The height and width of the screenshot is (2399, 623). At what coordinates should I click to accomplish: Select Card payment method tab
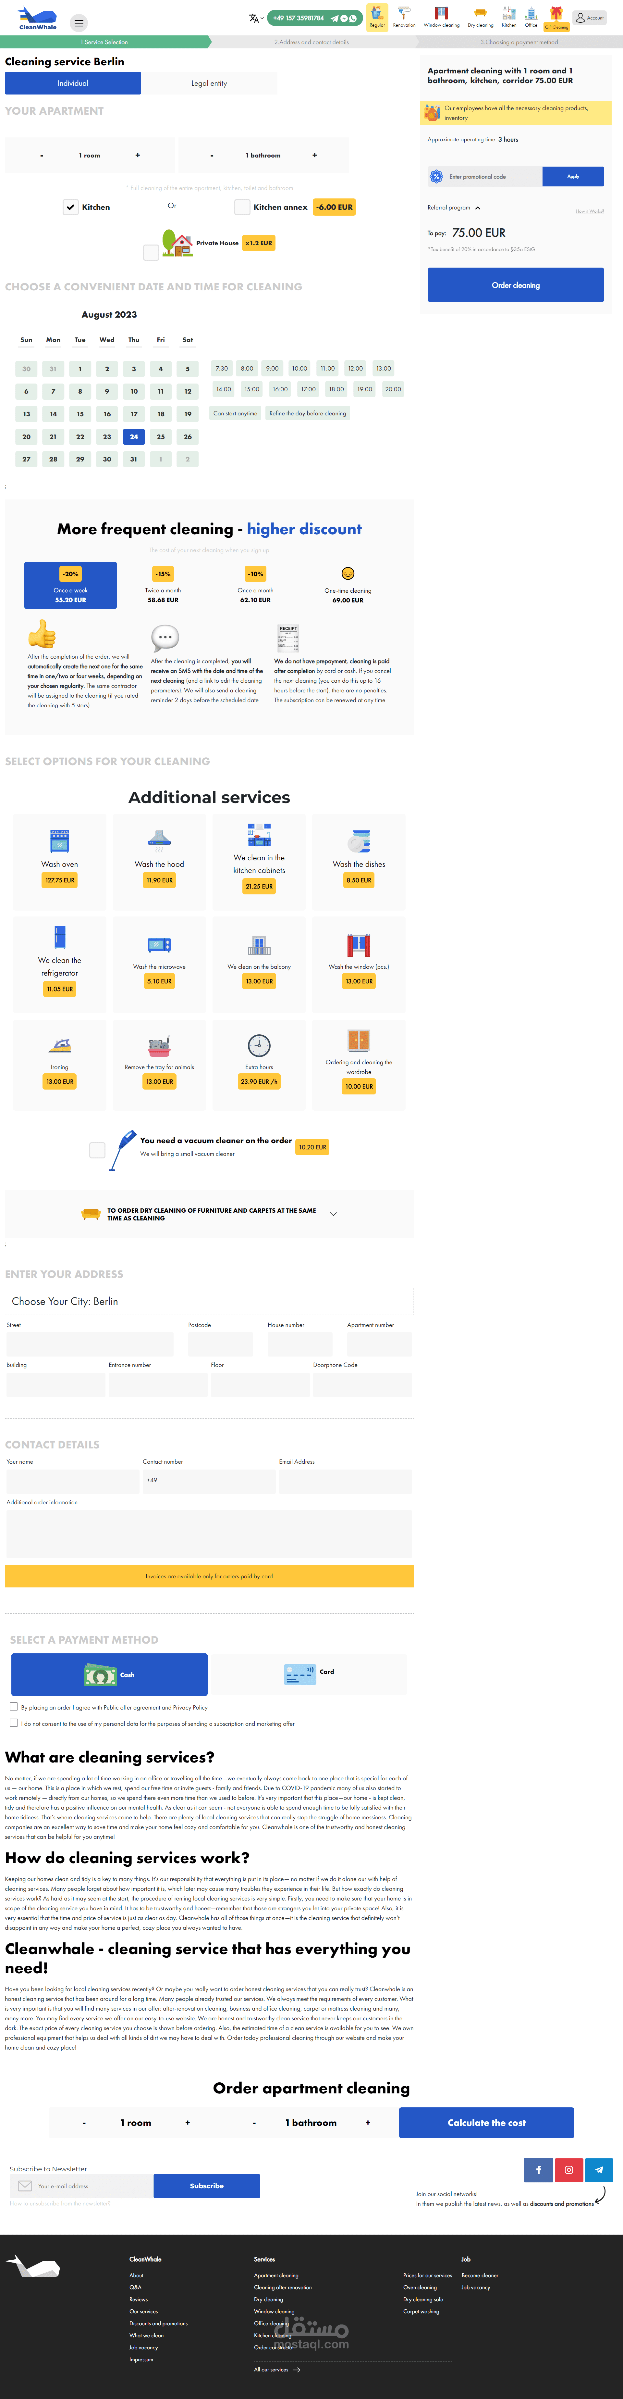tap(309, 1673)
